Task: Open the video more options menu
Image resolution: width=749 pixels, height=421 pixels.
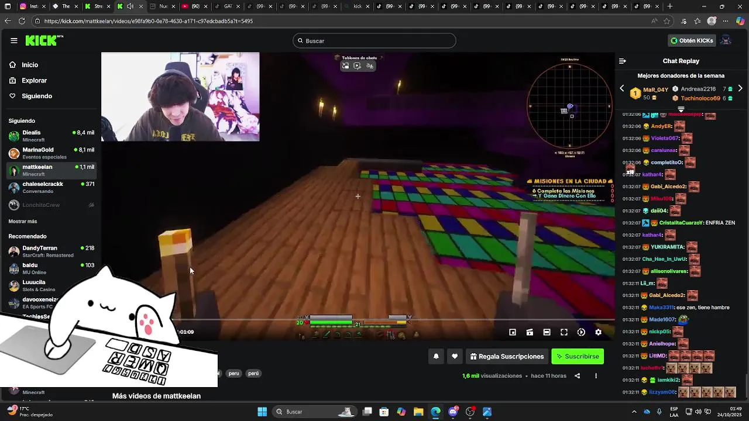Action: coord(596,376)
